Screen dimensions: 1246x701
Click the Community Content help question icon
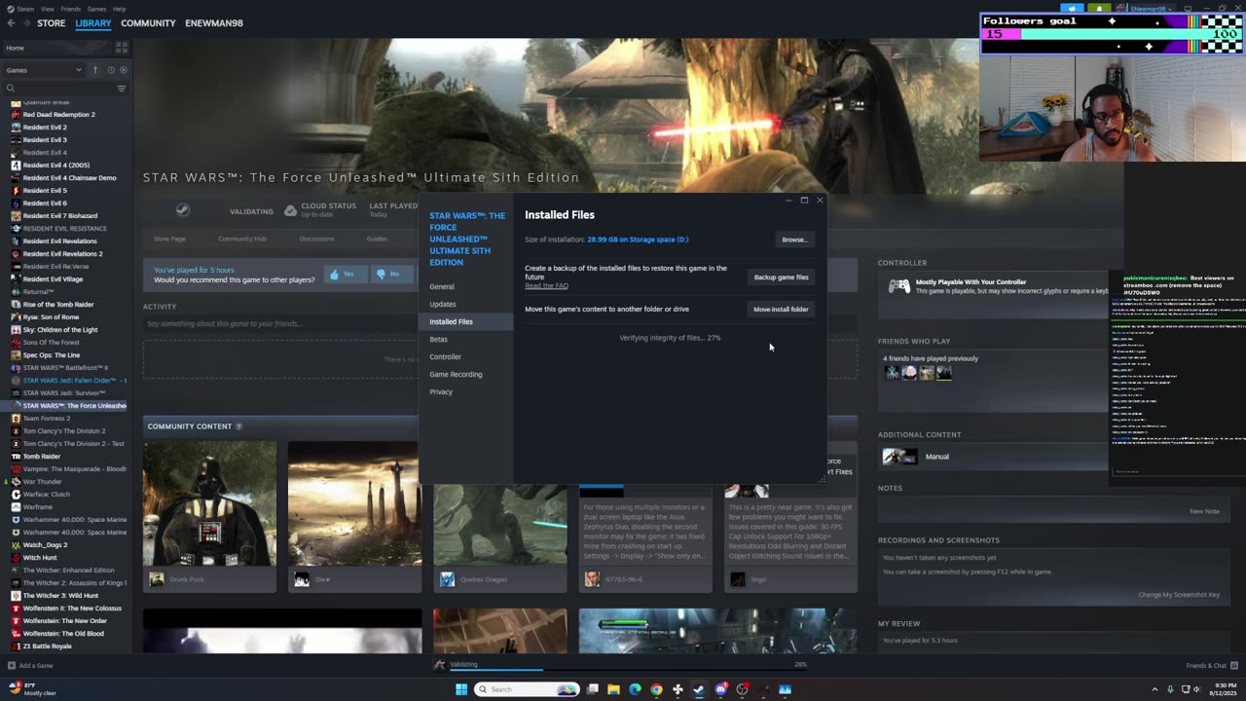click(x=238, y=426)
